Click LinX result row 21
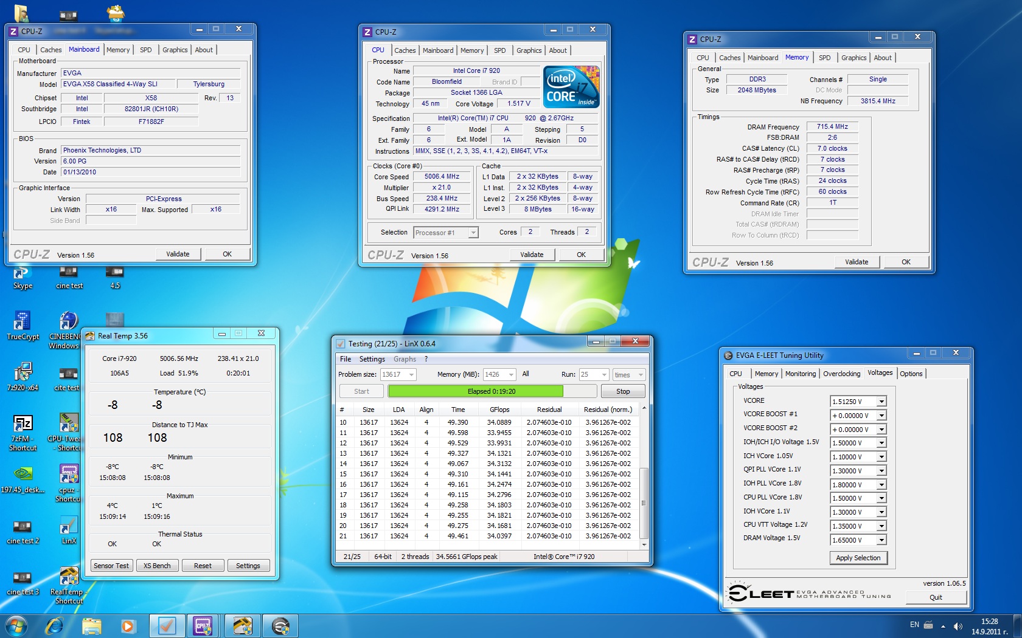 click(x=488, y=536)
